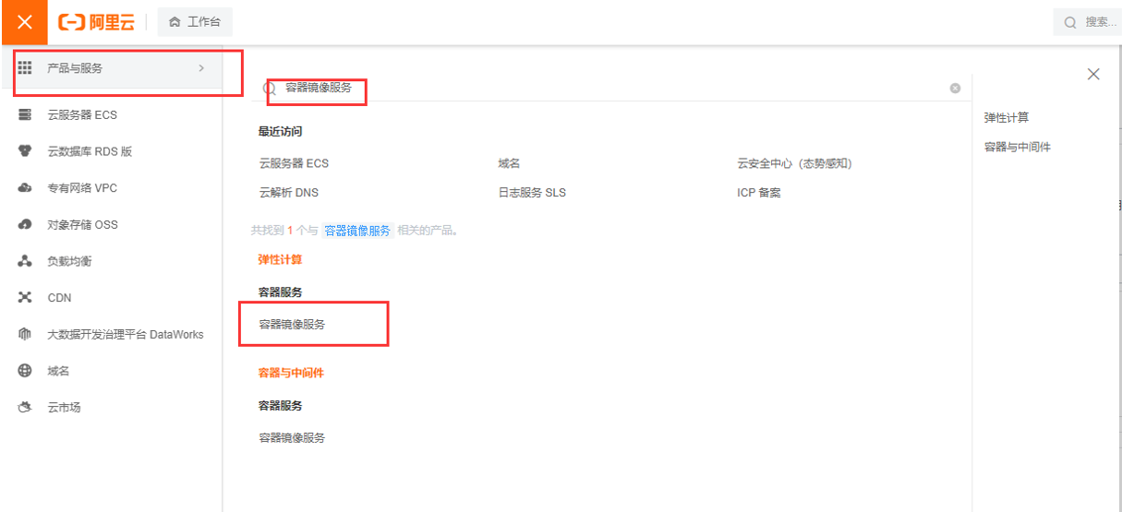
Task: Jump to 容器与中间件 in right category list
Action: (x=1018, y=147)
